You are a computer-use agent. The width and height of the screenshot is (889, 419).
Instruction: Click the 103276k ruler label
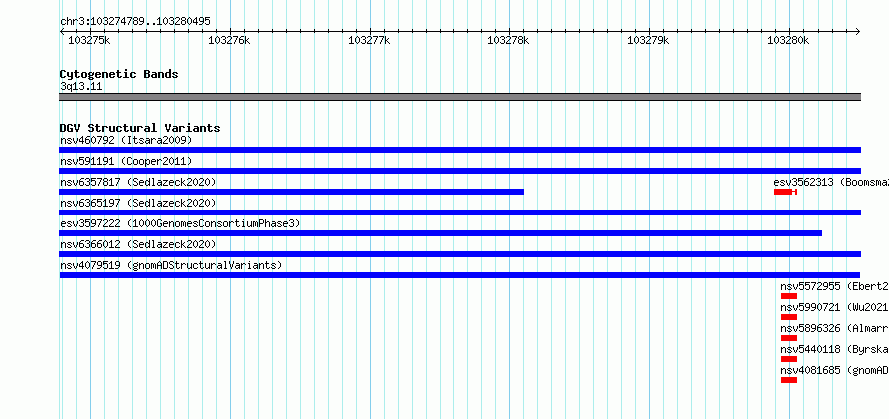(x=229, y=40)
